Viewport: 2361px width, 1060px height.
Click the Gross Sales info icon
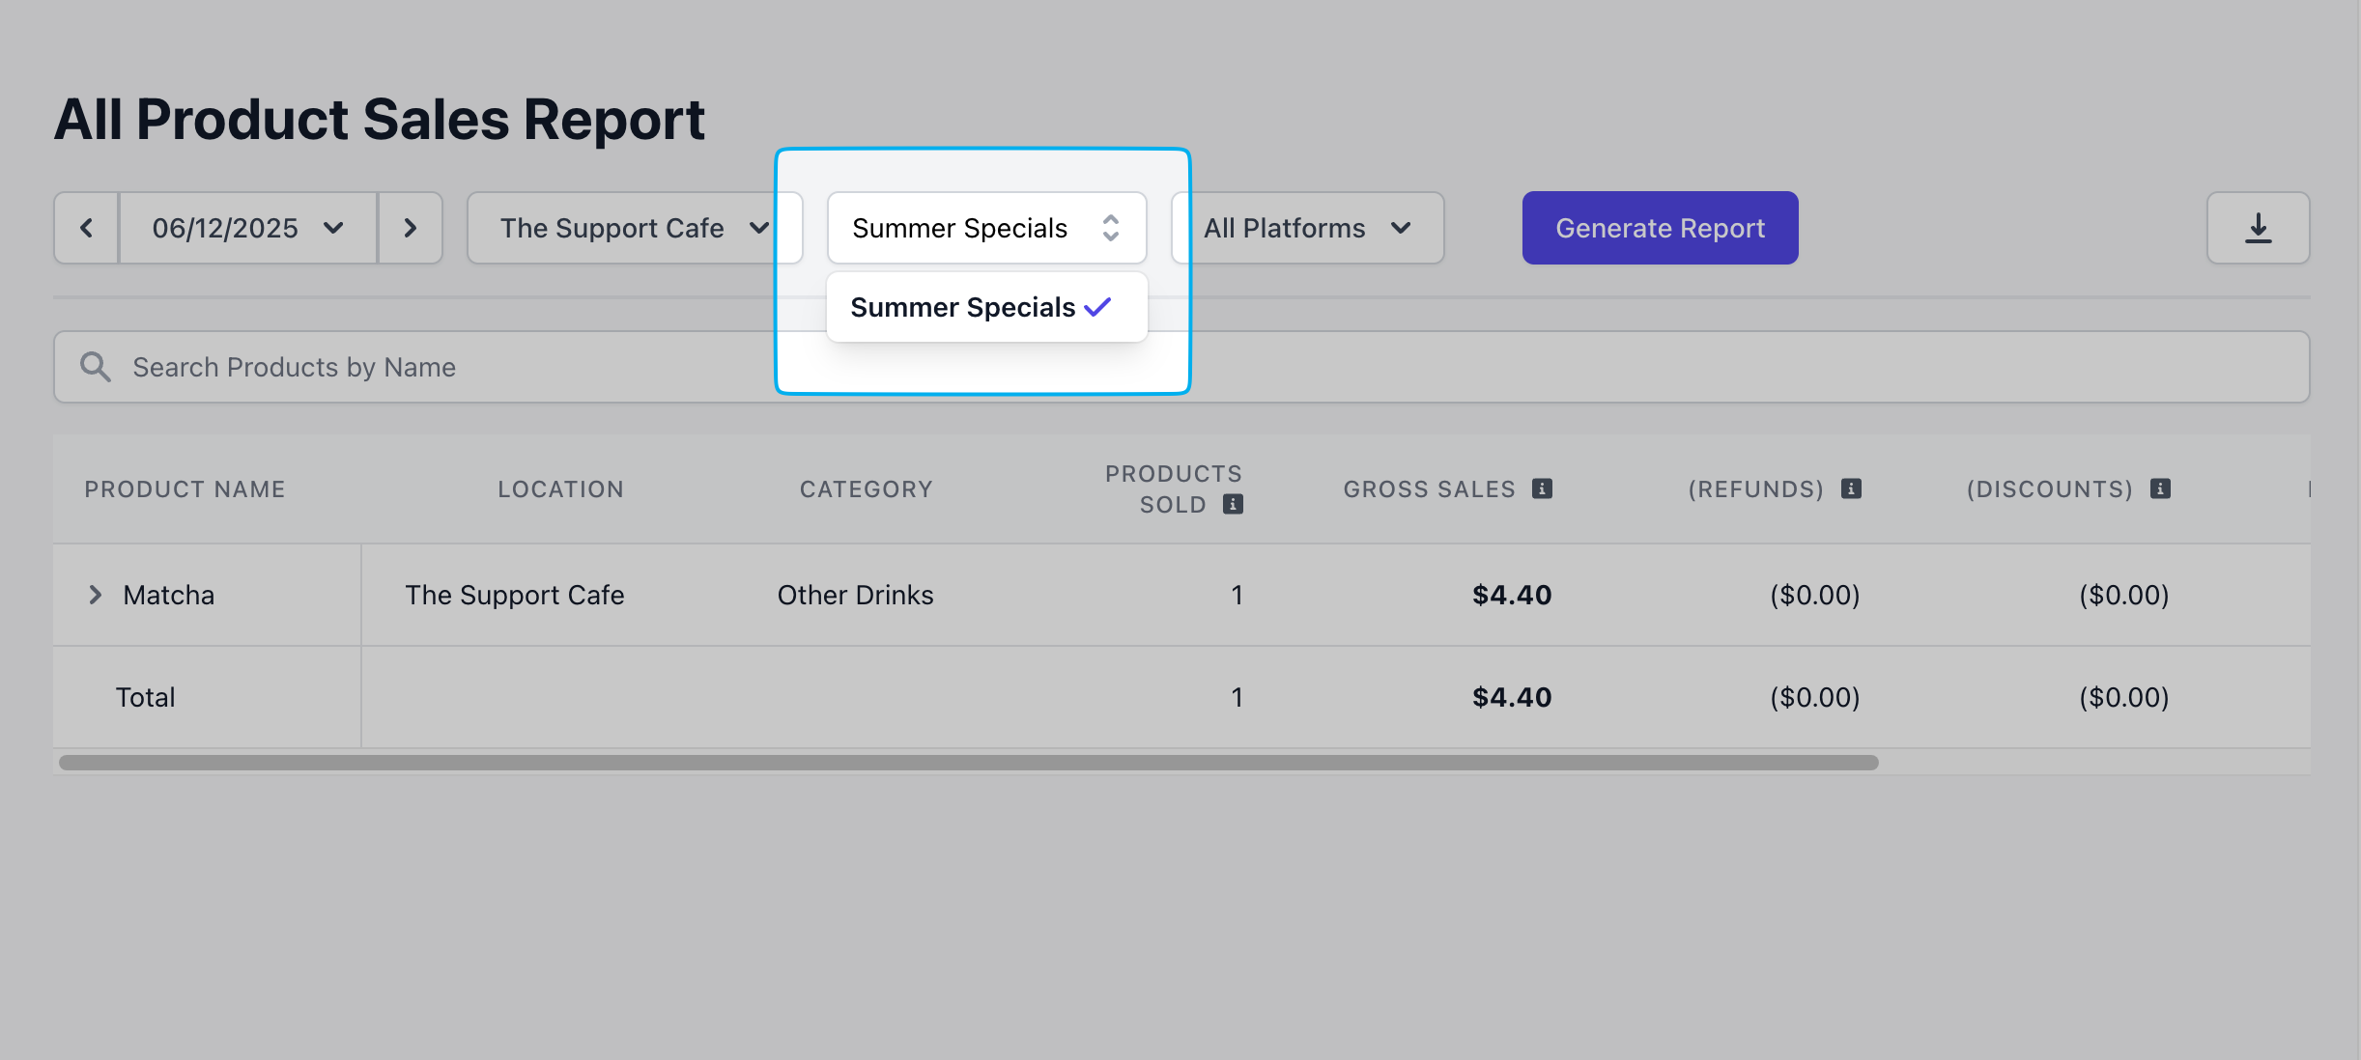[x=1543, y=488]
